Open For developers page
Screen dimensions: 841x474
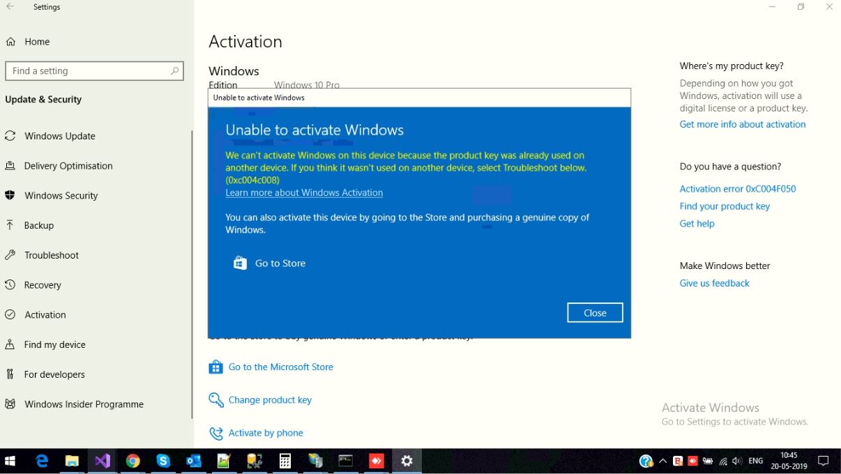point(54,374)
